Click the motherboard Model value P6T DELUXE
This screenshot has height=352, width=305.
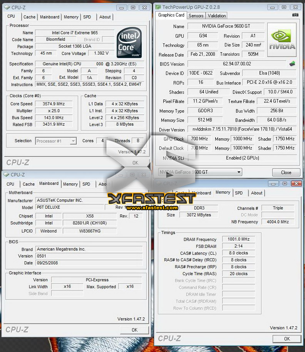(70, 207)
